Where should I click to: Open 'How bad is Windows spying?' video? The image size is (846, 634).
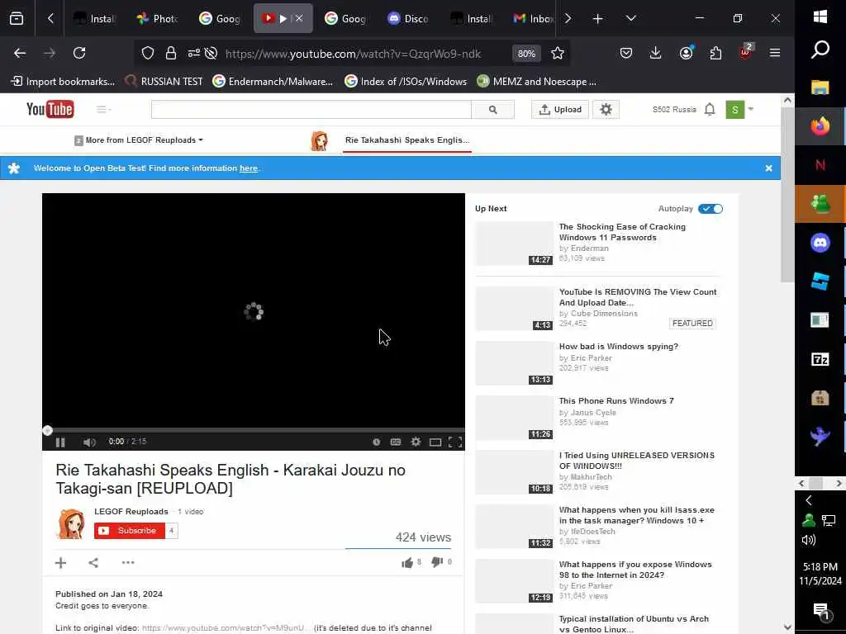618,347
